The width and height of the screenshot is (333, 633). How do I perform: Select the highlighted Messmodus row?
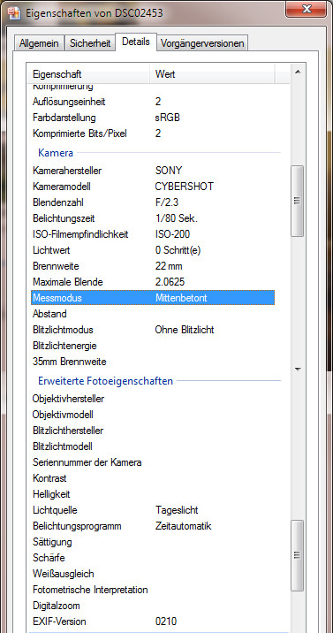153,298
